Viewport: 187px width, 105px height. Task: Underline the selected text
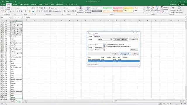pos(21,11)
